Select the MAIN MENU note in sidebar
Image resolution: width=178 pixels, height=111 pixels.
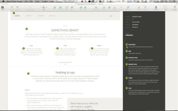[132, 45]
